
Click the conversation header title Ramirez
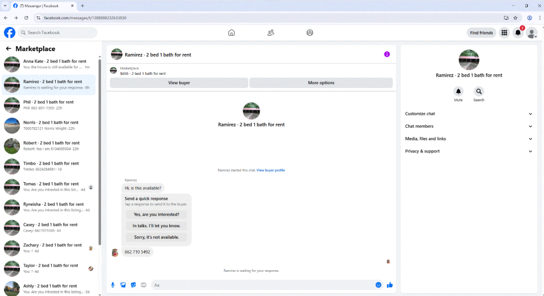coord(158,54)
